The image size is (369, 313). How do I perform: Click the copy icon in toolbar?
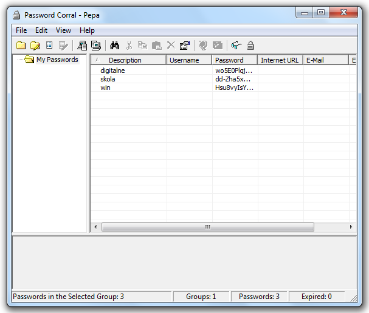pos(142,45)
